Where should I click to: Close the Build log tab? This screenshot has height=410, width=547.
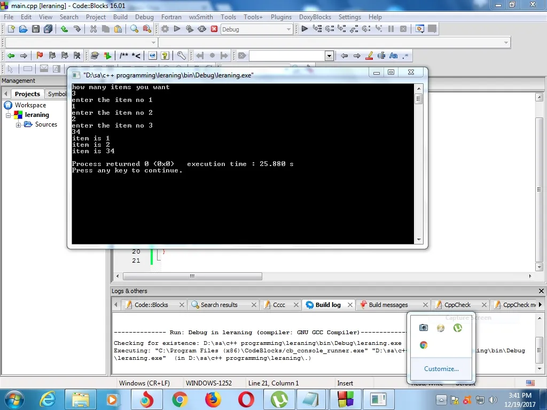[350, 305]
